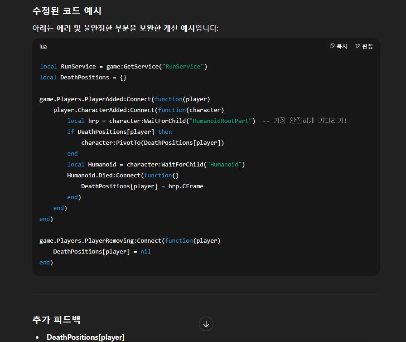Click the line 'local DeathPositions = {}'

[x=83, y=78]
